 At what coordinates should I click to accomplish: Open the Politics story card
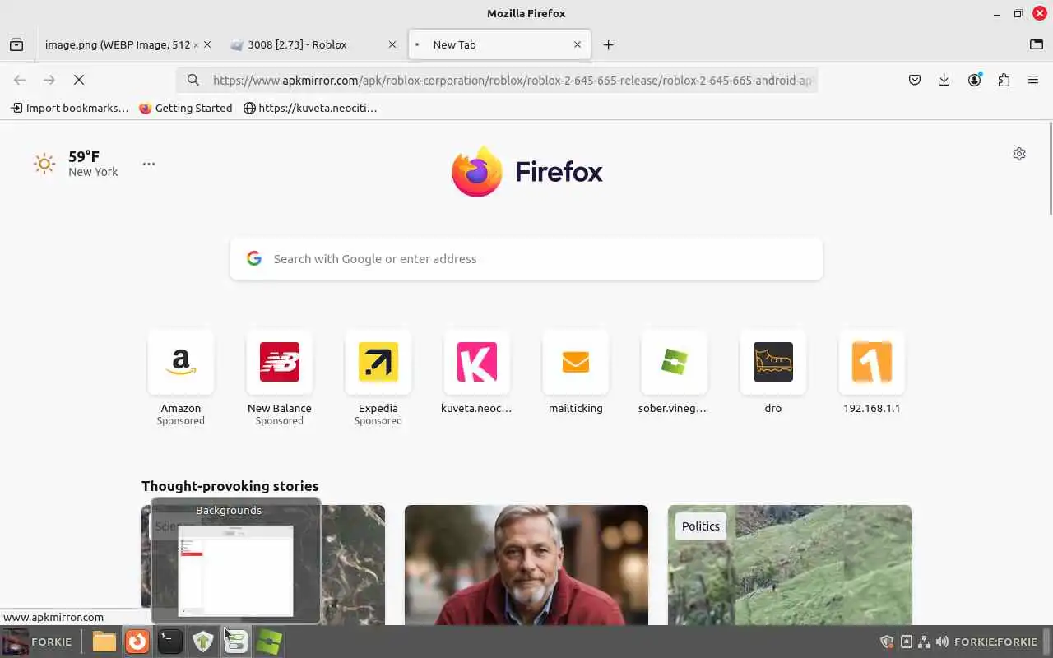click(x=790, y=565)
